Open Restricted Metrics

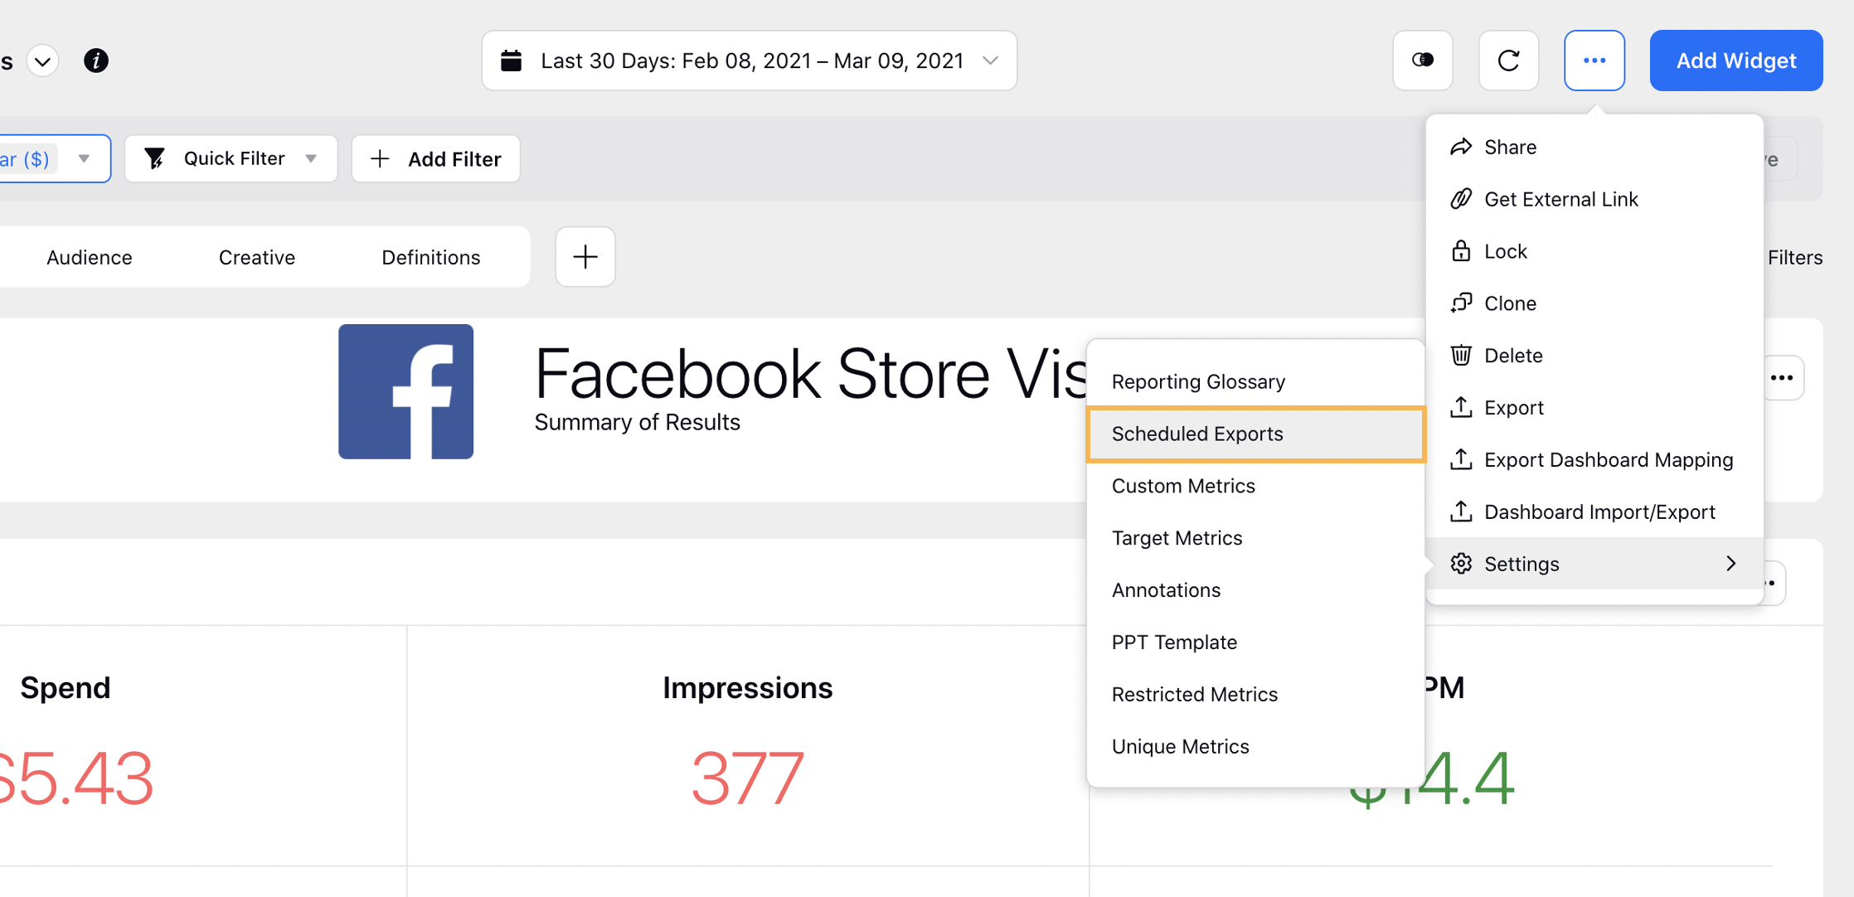click(x=1255, y=695)
